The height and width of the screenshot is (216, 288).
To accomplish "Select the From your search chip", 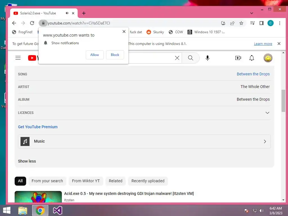I will (x=47, y=181).
